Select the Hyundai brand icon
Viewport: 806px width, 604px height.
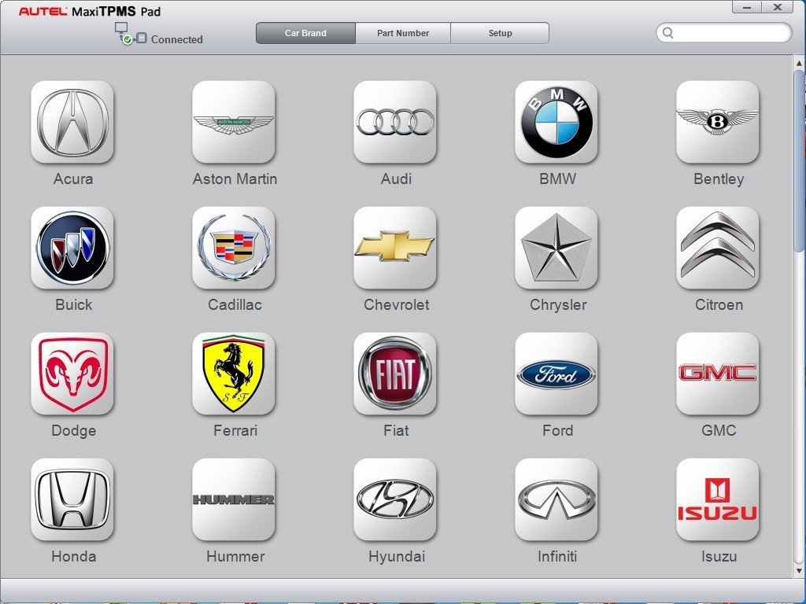[395, 499]
